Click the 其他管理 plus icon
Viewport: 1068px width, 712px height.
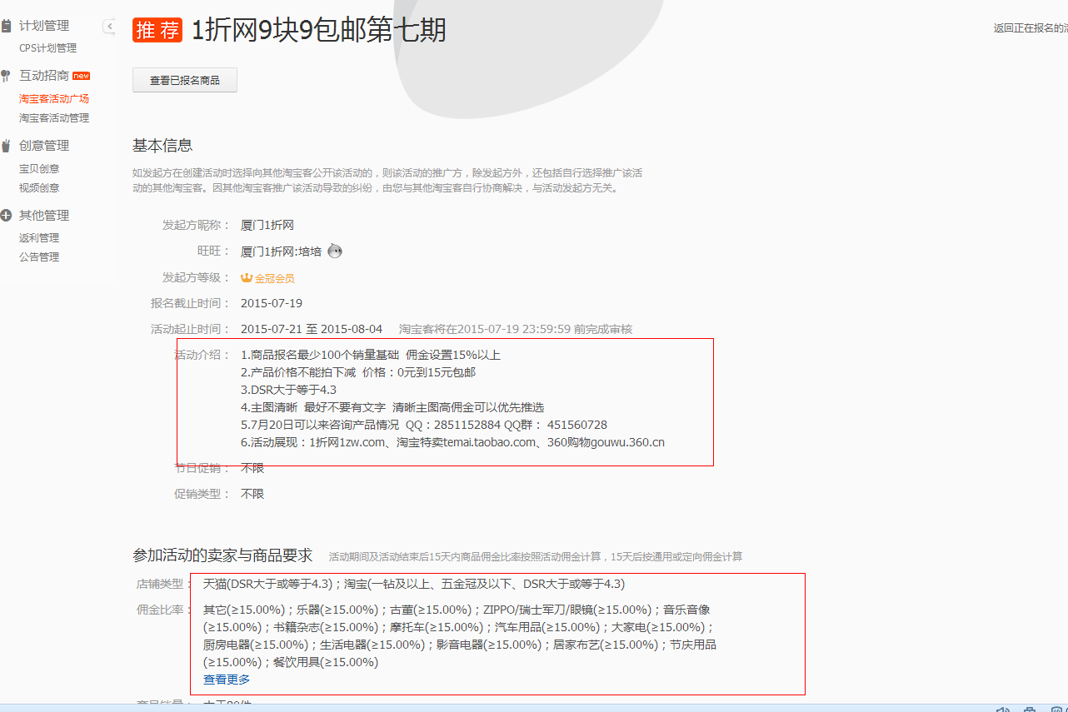pos(7,216)
